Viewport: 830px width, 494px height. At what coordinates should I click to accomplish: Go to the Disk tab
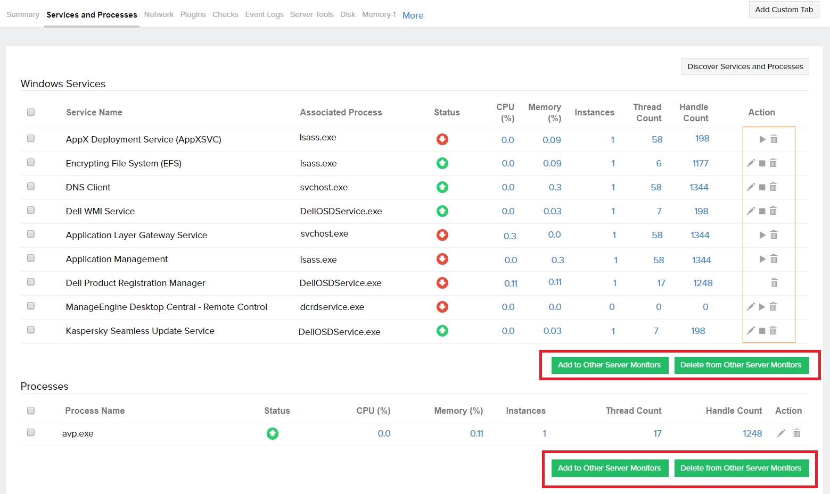(348, 14)
